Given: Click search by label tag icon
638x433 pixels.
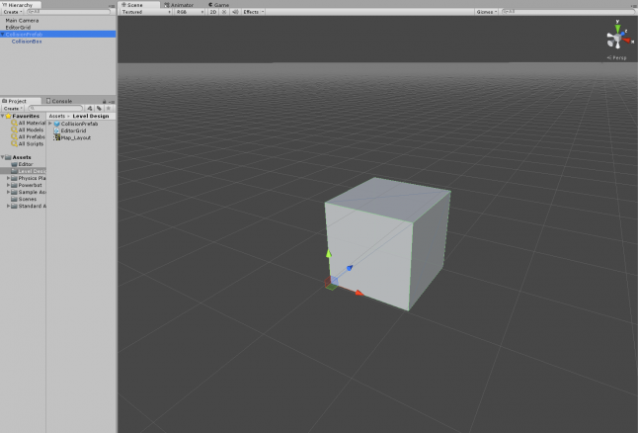Looking at the screenshot, I should tap(99, 108).
